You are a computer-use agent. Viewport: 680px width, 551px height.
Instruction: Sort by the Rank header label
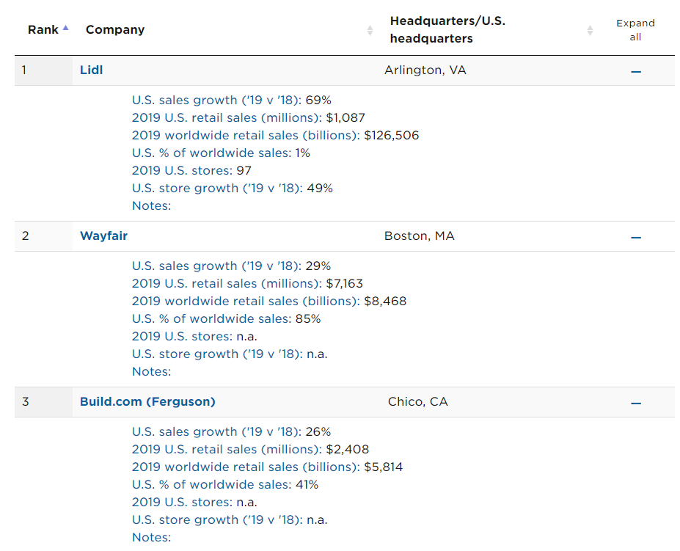[x=43, y=30]
